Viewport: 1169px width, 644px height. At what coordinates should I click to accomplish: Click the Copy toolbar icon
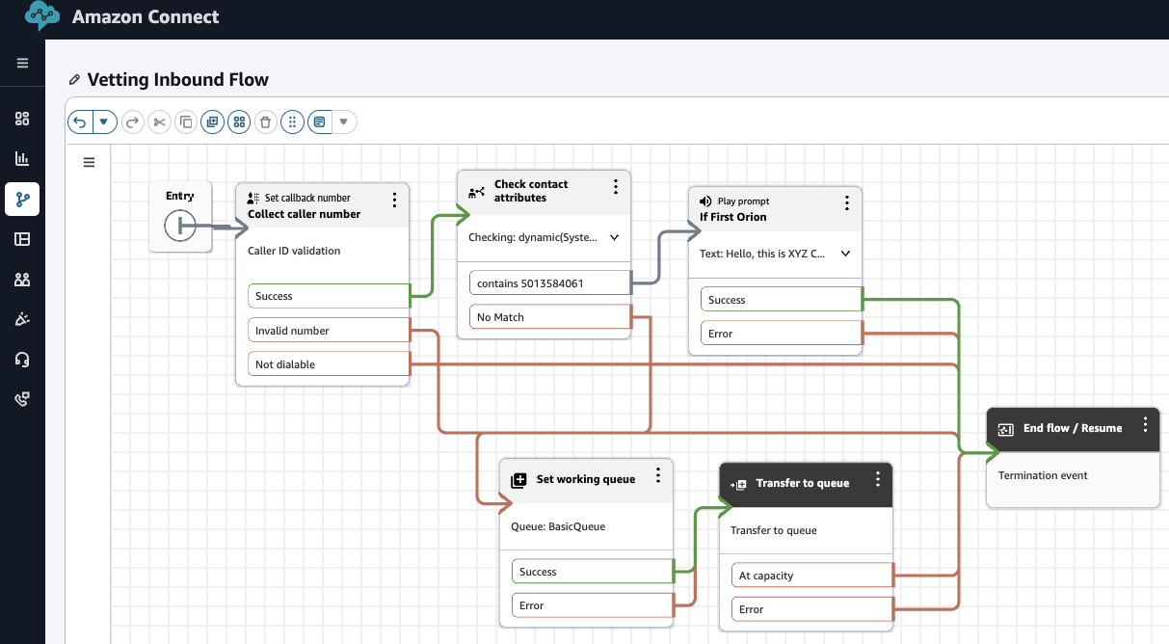tap(187, 122)
